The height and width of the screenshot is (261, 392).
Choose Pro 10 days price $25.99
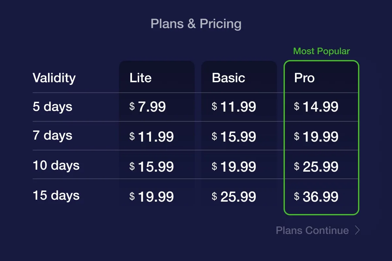click(316, 167)
